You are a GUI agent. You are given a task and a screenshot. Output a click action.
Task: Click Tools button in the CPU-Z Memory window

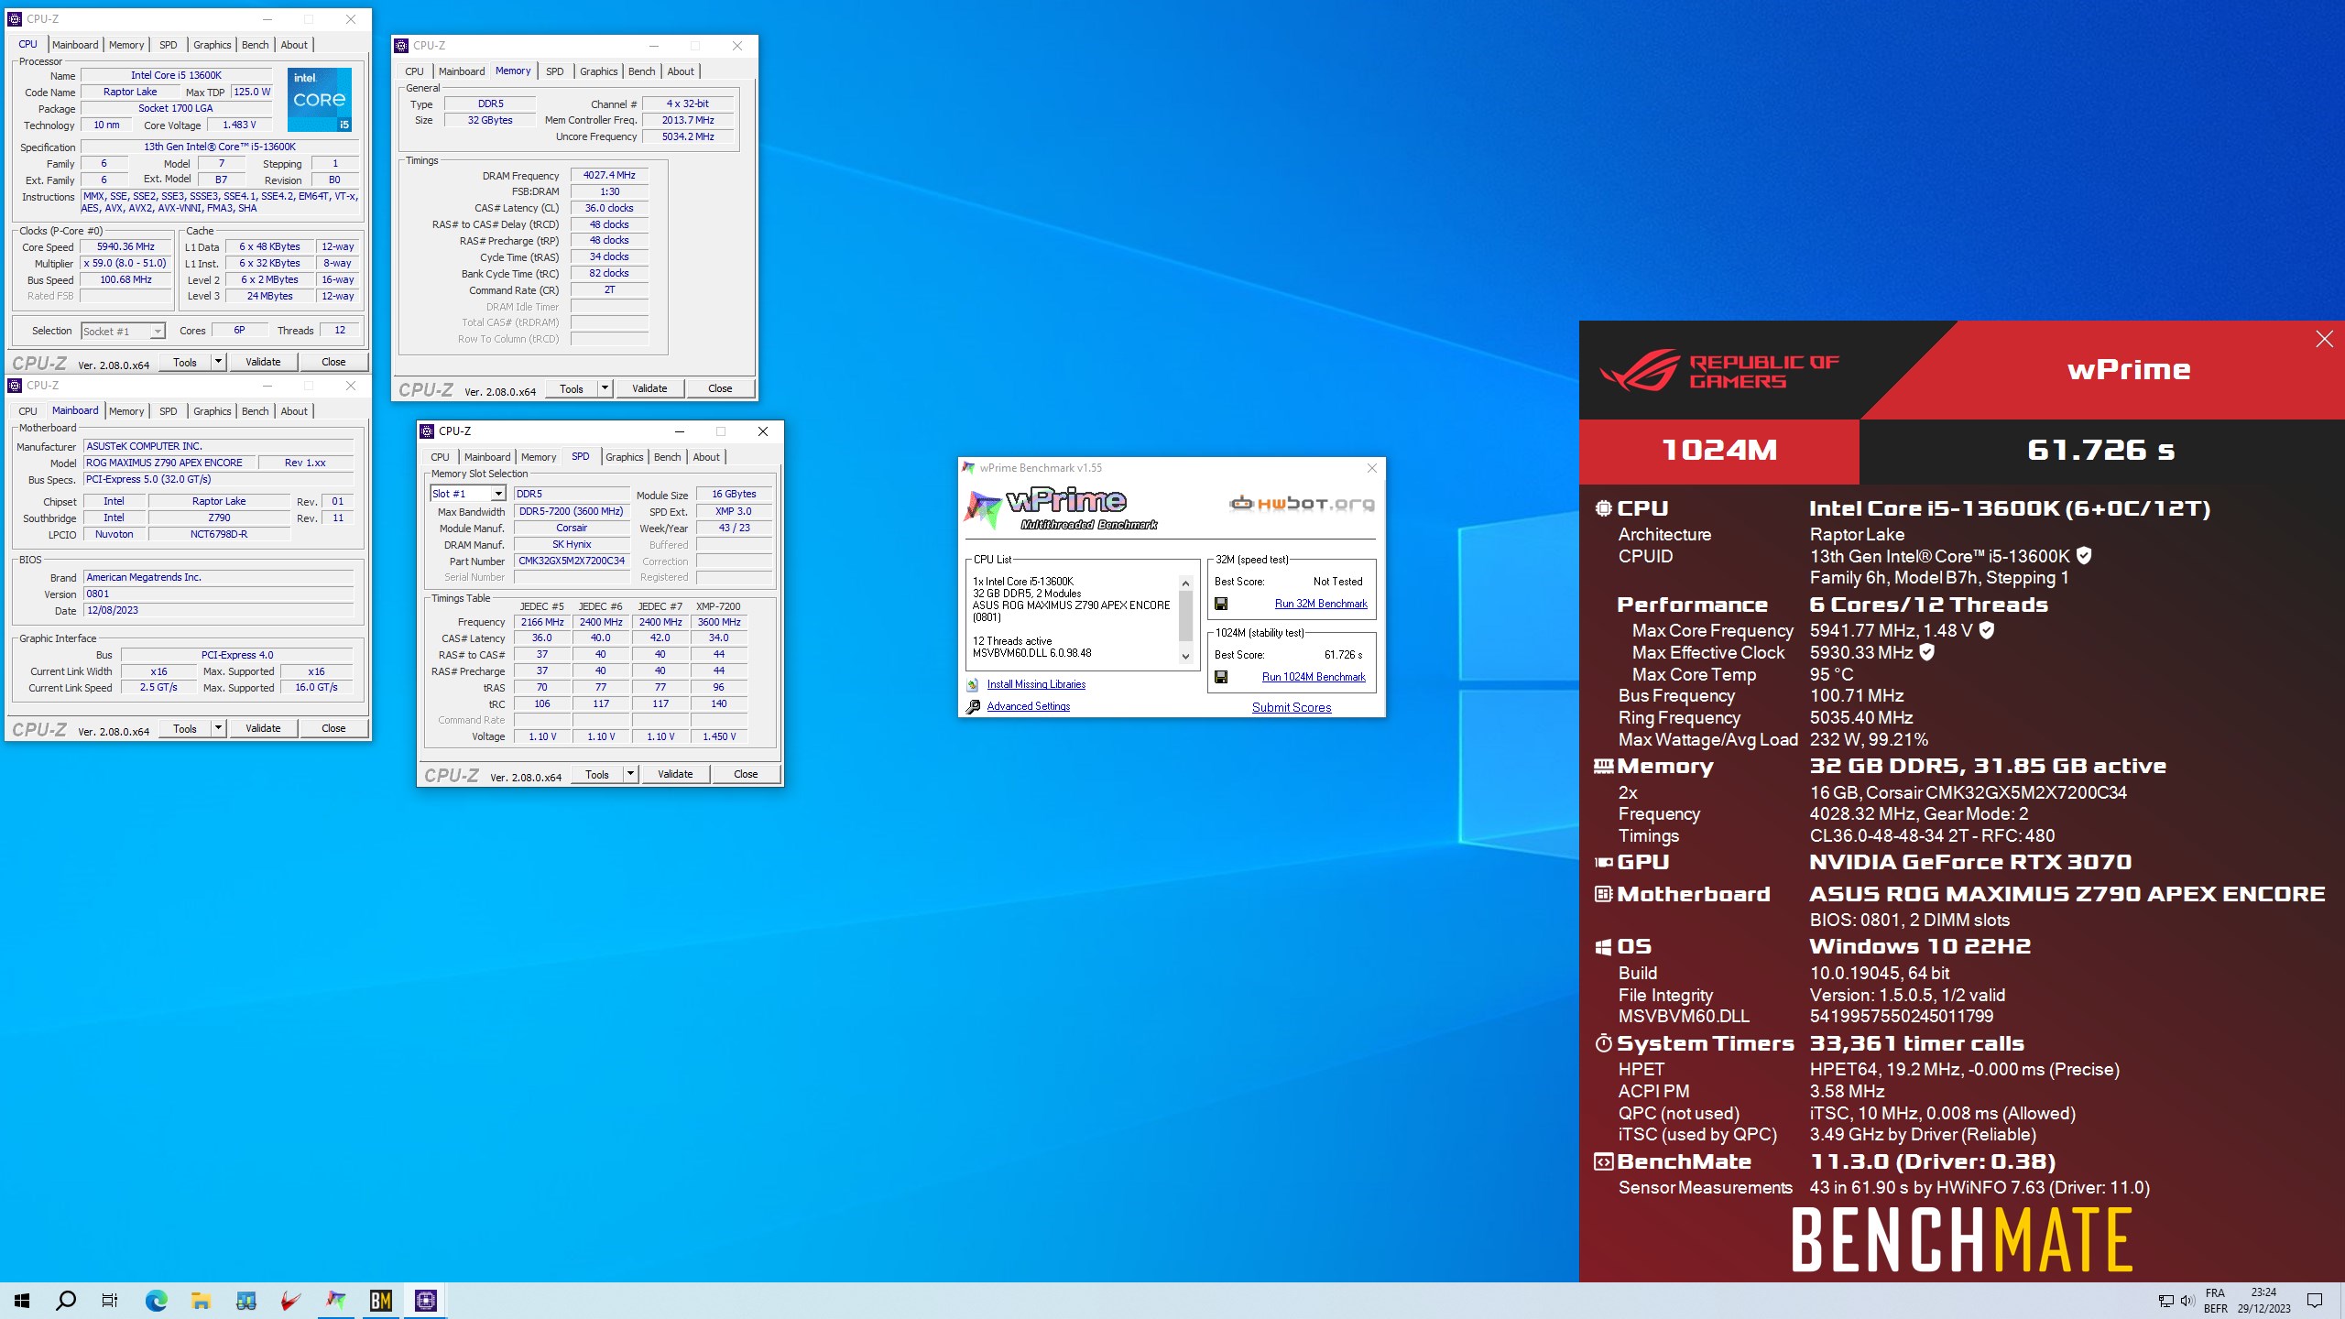(x=572, y=388)
